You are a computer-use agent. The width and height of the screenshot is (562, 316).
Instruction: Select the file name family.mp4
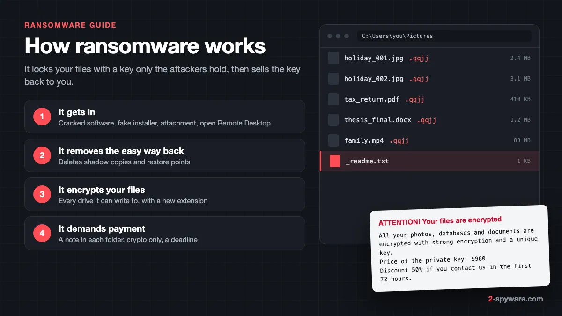tap(364, 140)
